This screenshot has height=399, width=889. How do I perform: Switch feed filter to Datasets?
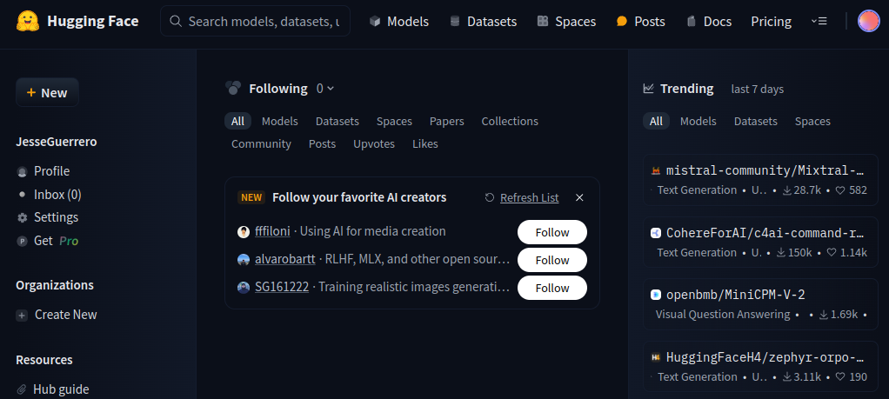click(x=338, y=122)
